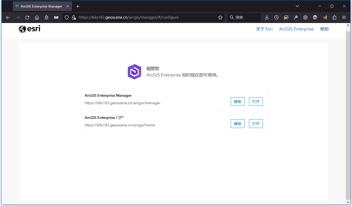Viewport: 352px width, 206px height.
Task: Bookmark this page with star icon
Action: coord(220,17)
